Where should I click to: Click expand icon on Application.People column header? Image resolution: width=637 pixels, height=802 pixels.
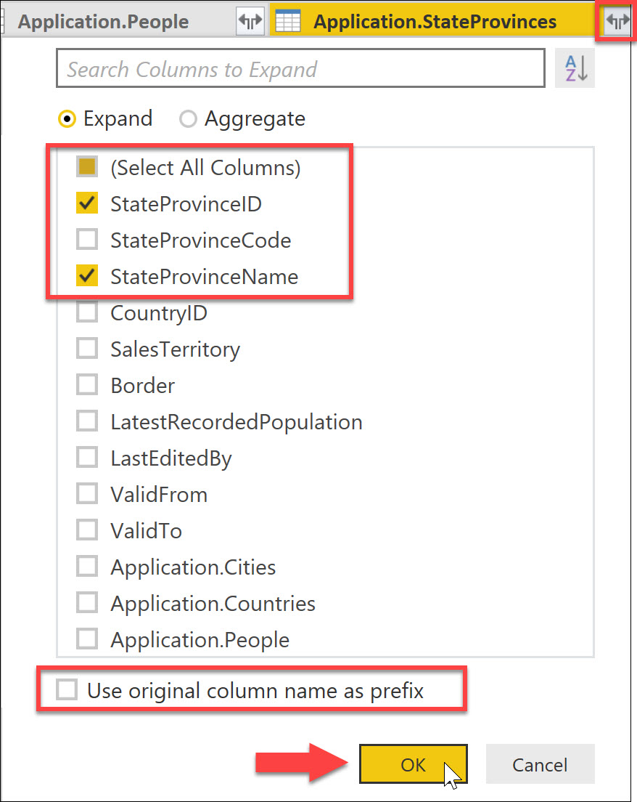coord(250,22)
